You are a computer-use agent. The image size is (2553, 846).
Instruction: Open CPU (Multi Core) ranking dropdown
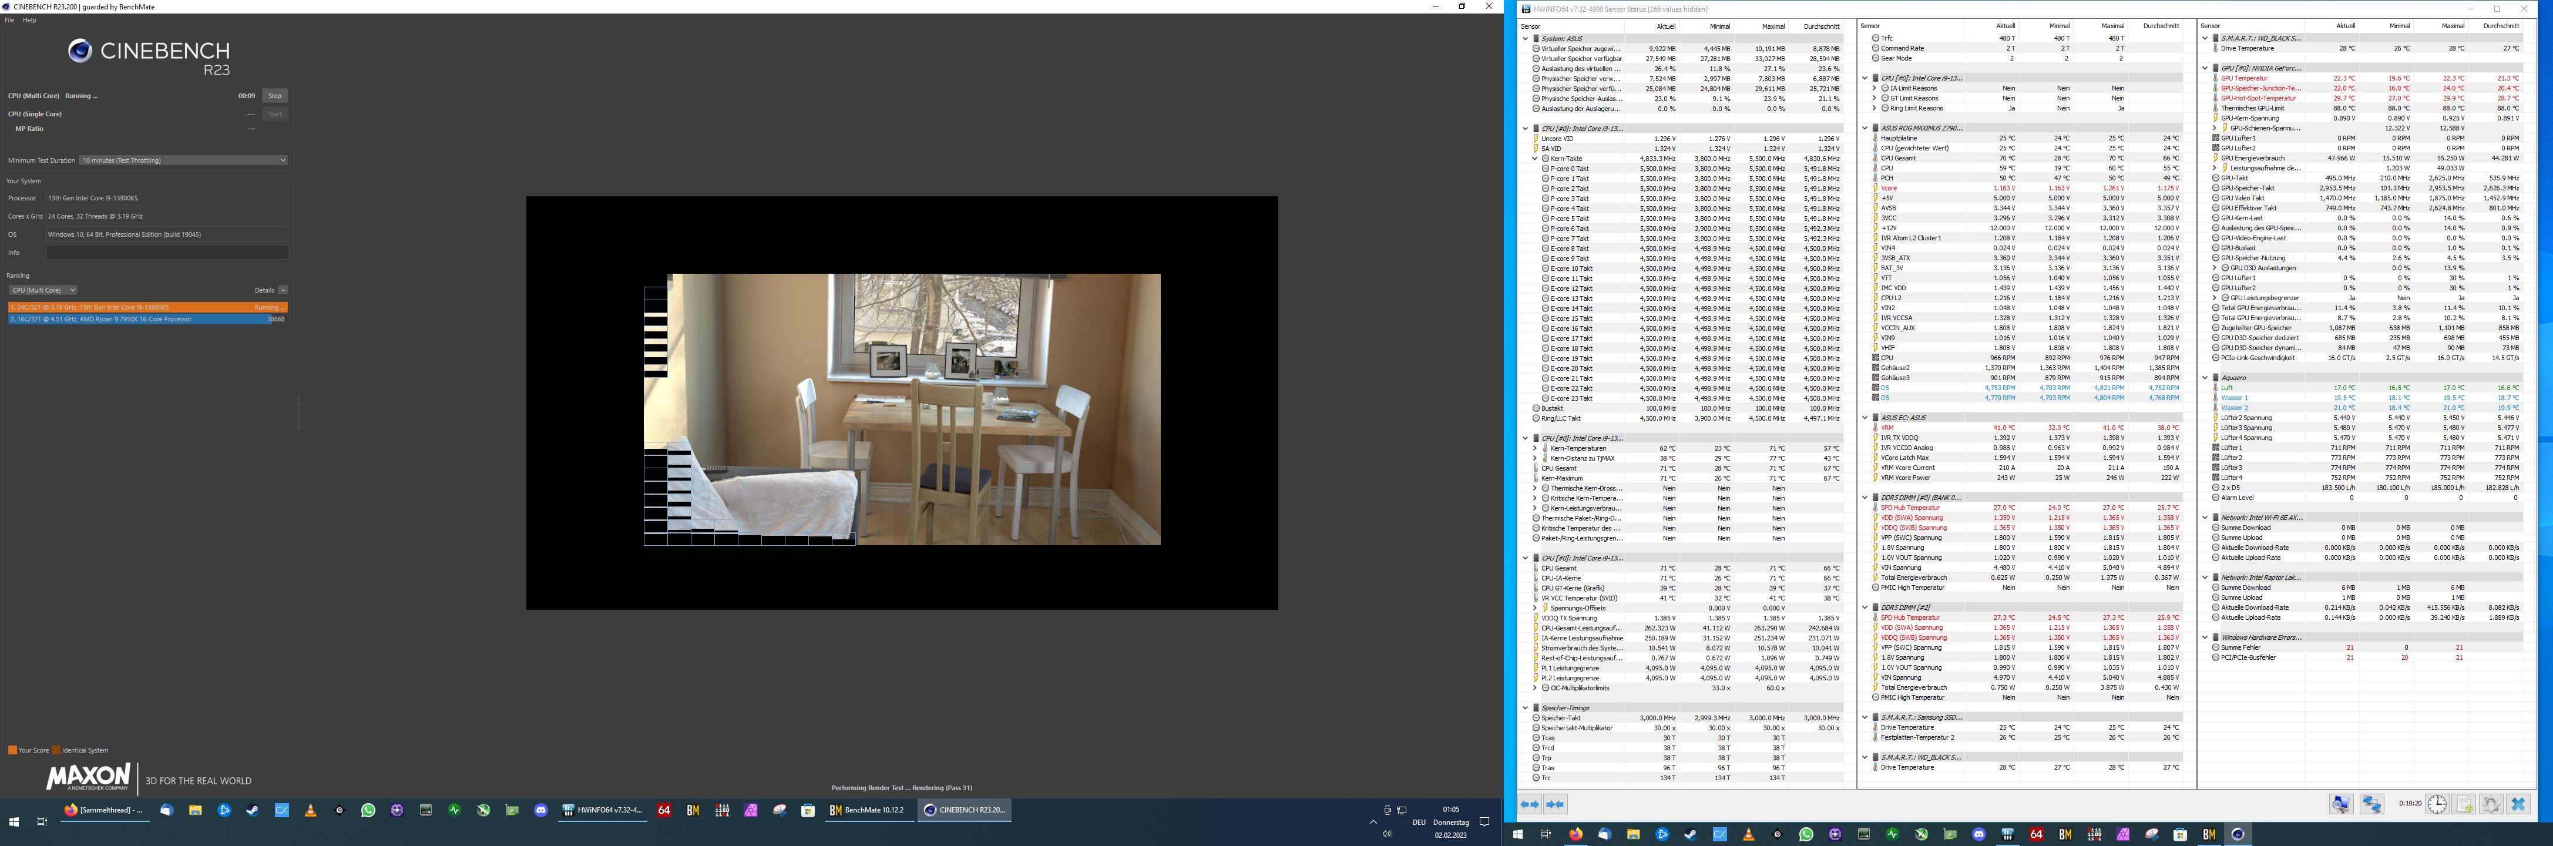(x=43, y=290)
